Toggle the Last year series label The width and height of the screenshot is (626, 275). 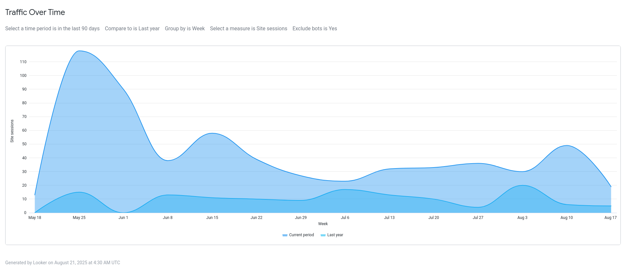coord(335,235)
